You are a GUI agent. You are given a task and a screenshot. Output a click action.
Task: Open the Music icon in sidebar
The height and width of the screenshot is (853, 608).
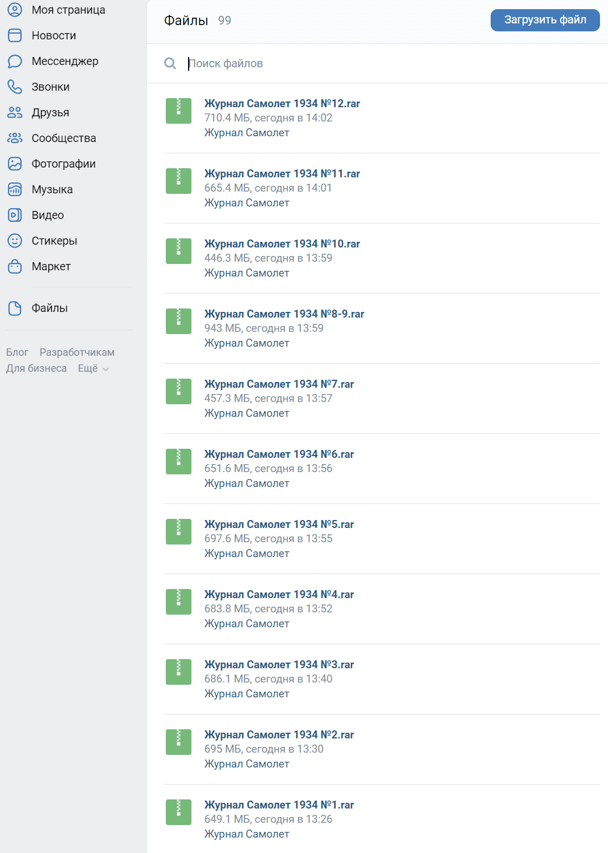click(15, 189)
